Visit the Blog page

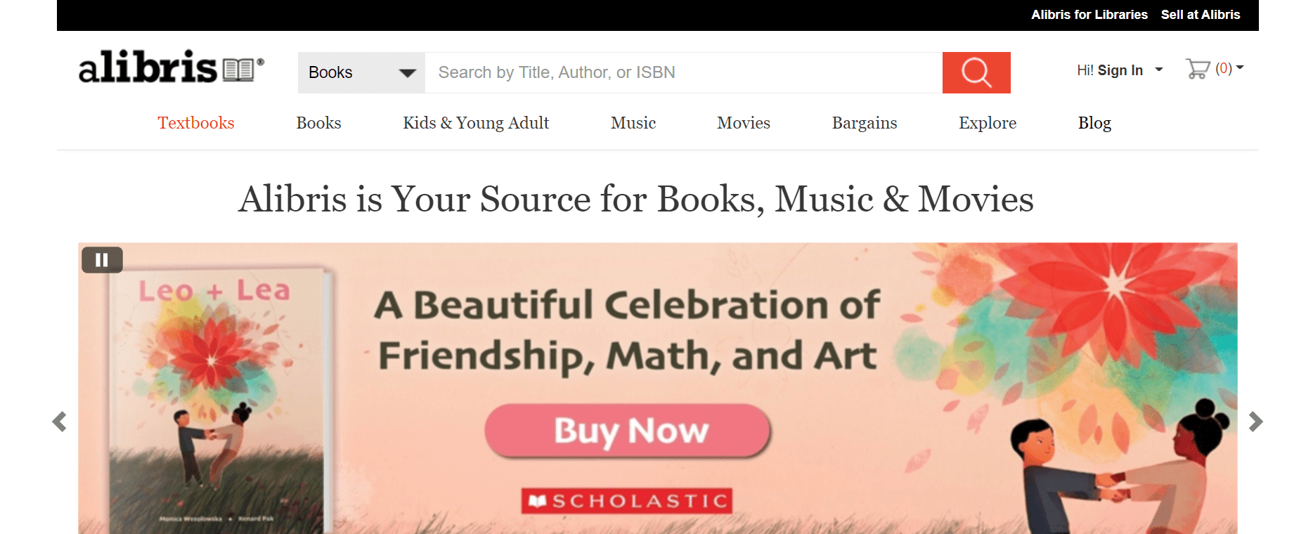[x=1094, y=123]
